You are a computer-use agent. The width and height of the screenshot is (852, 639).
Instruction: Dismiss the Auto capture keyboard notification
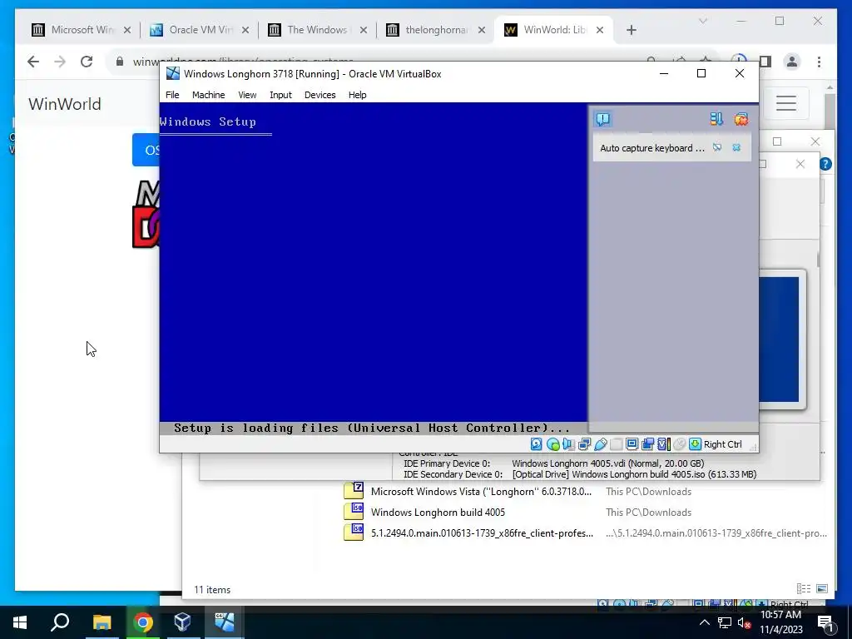pos(736,147)
